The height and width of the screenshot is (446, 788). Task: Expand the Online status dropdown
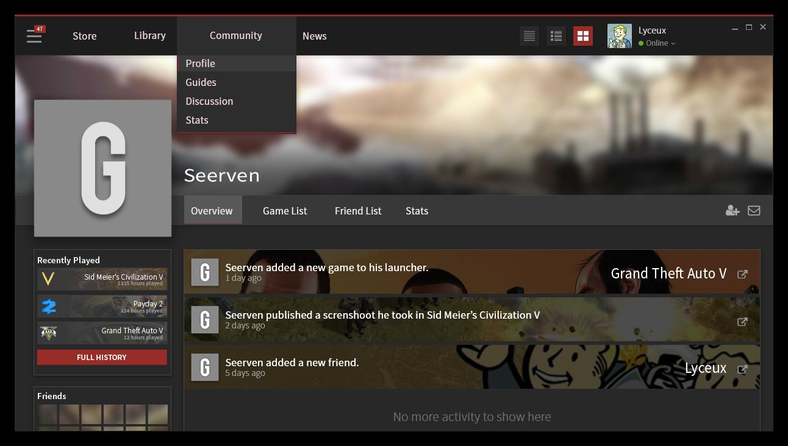(x=657, y=43)
